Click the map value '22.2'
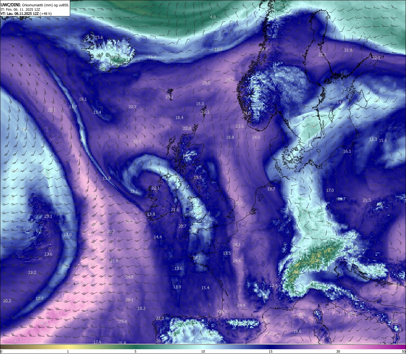The image size is (406, 354). click(x=32, y=272)
